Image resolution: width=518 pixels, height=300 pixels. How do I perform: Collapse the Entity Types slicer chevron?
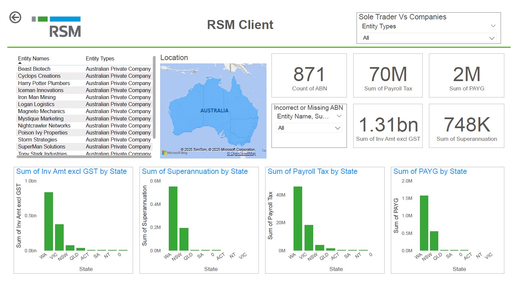[x=493, y=26]
